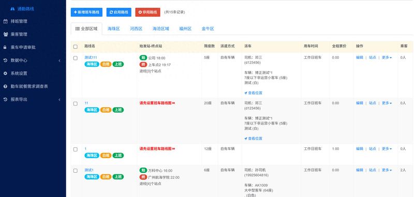Click the 2人 passenger count cell
The height and width of the screenshot is (197, 414).
403,170
